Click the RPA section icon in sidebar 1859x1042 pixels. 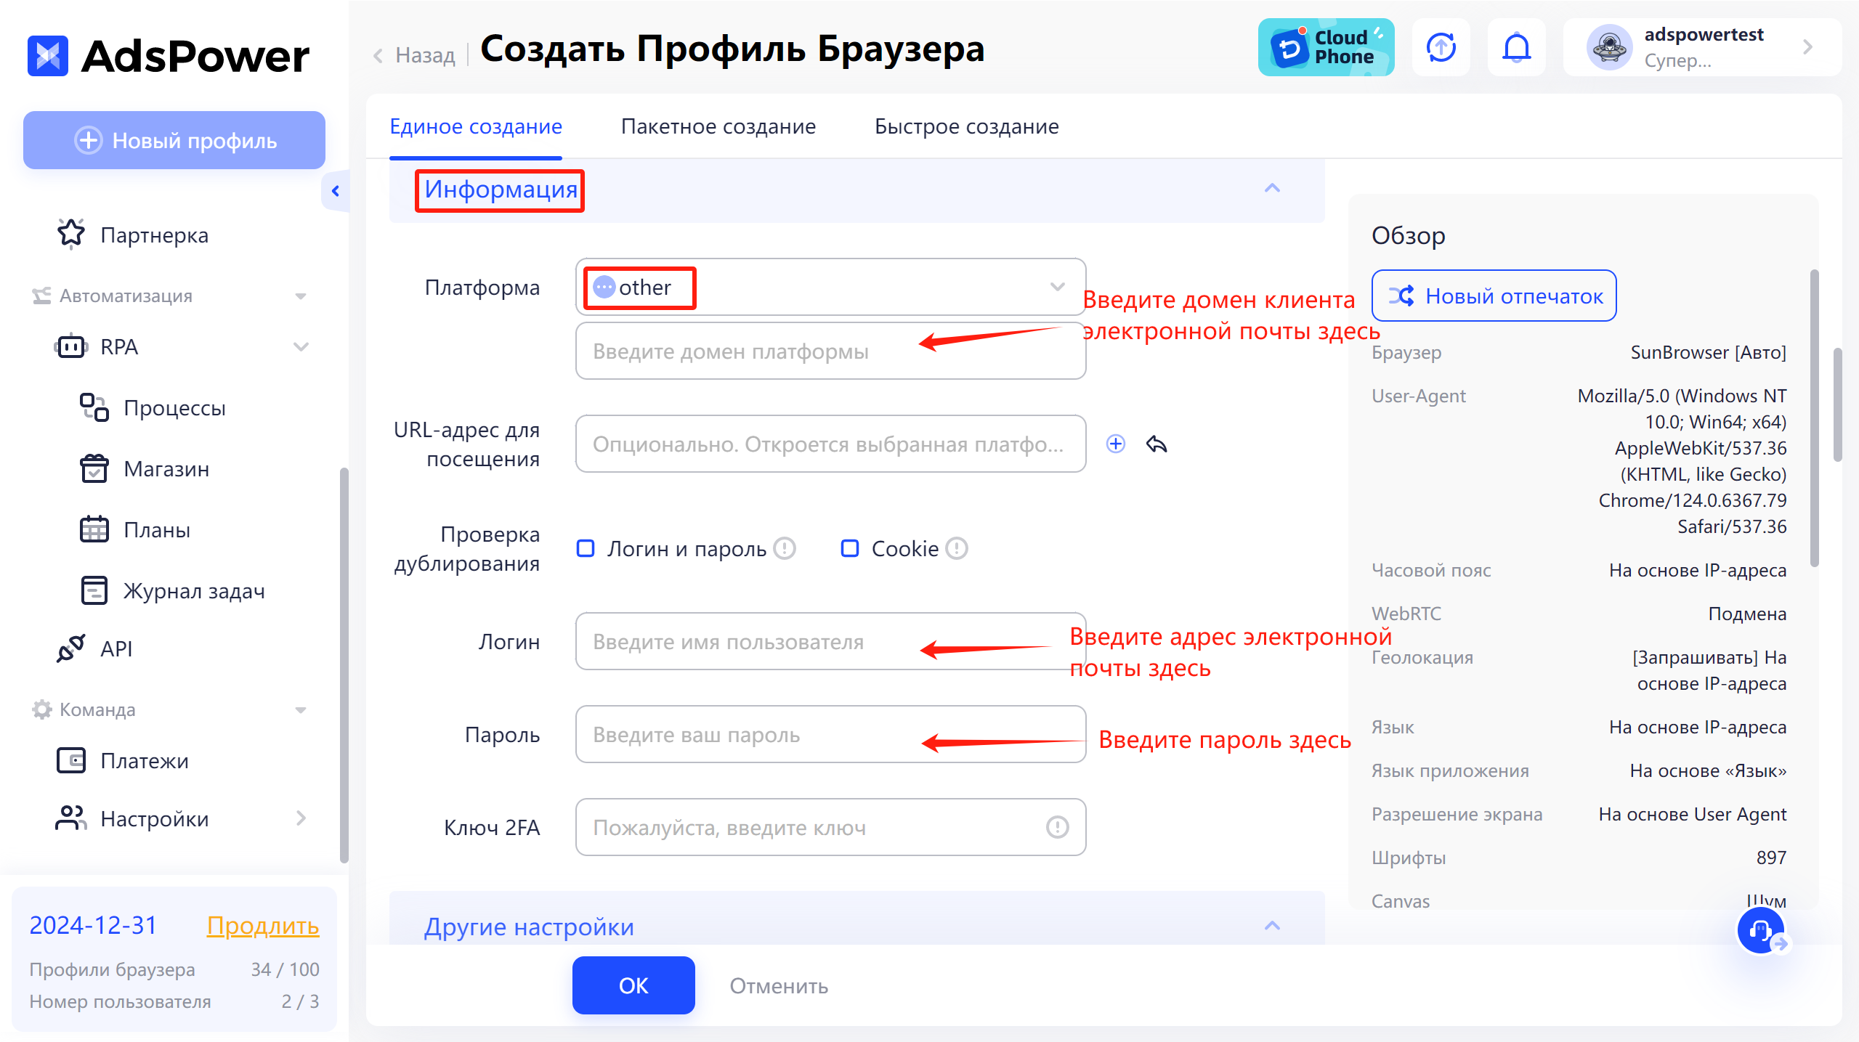pos(69,346)
